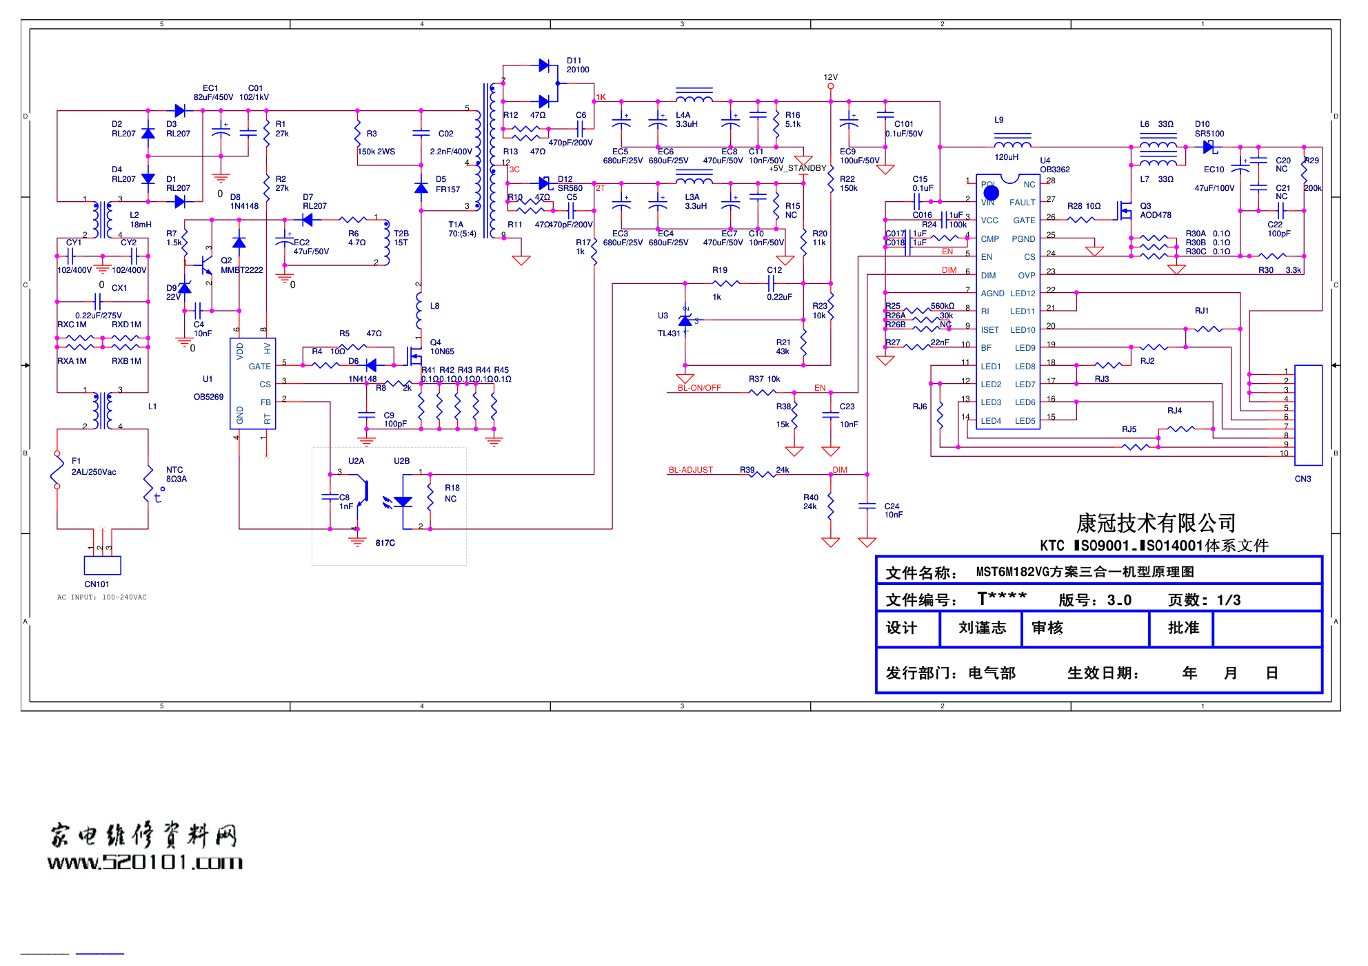Image resolution: width=1368 pixels, height=966 pixels.
Task: Click the R21 43k resistor label
Action: click(x=783, y=347)
